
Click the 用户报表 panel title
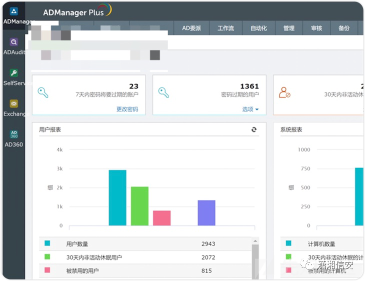pyautogui.click(x=50, y=129)
